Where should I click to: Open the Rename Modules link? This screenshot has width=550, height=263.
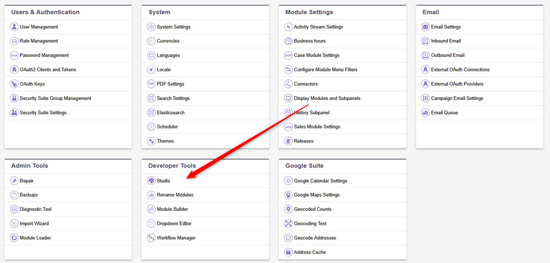175,195
